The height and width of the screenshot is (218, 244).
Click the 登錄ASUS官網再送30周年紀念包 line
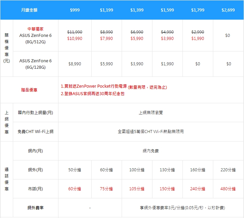pyautogui.click(x=93, y=94)
